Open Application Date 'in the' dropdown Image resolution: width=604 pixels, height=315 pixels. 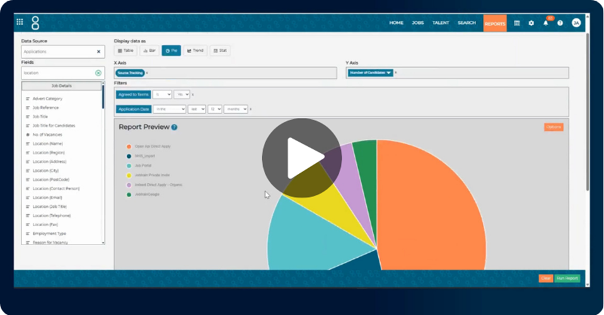coord(170,110)
